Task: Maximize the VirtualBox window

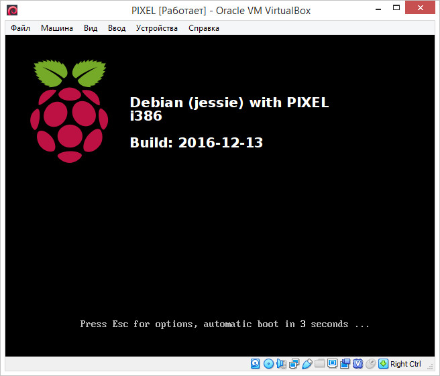Action: (x=396, y=8)
